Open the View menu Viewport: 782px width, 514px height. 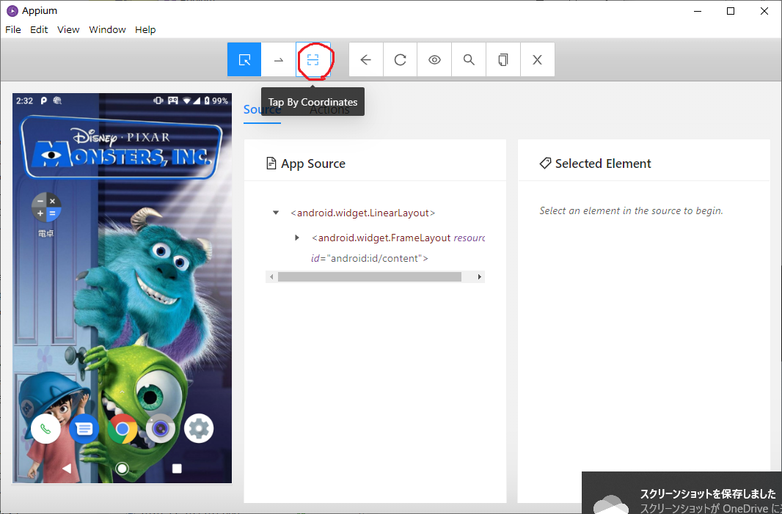coord(68,30)
